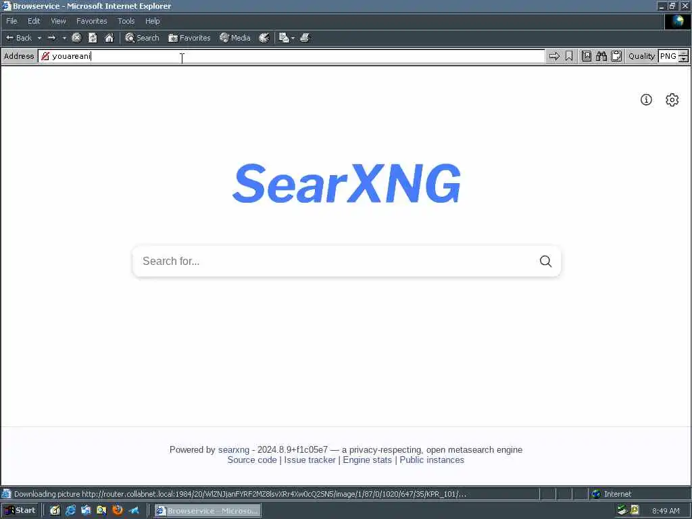Viewport: 692px width, 519px height.
Task: Decrease Quality with the down stepper arrow
Action: pyautogui.click(x=683, y=59)
